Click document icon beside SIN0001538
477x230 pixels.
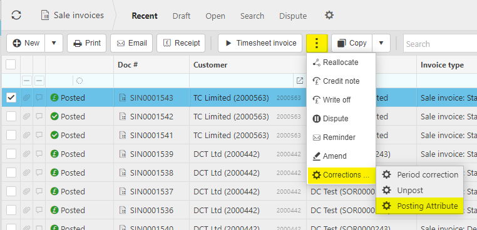123,172
